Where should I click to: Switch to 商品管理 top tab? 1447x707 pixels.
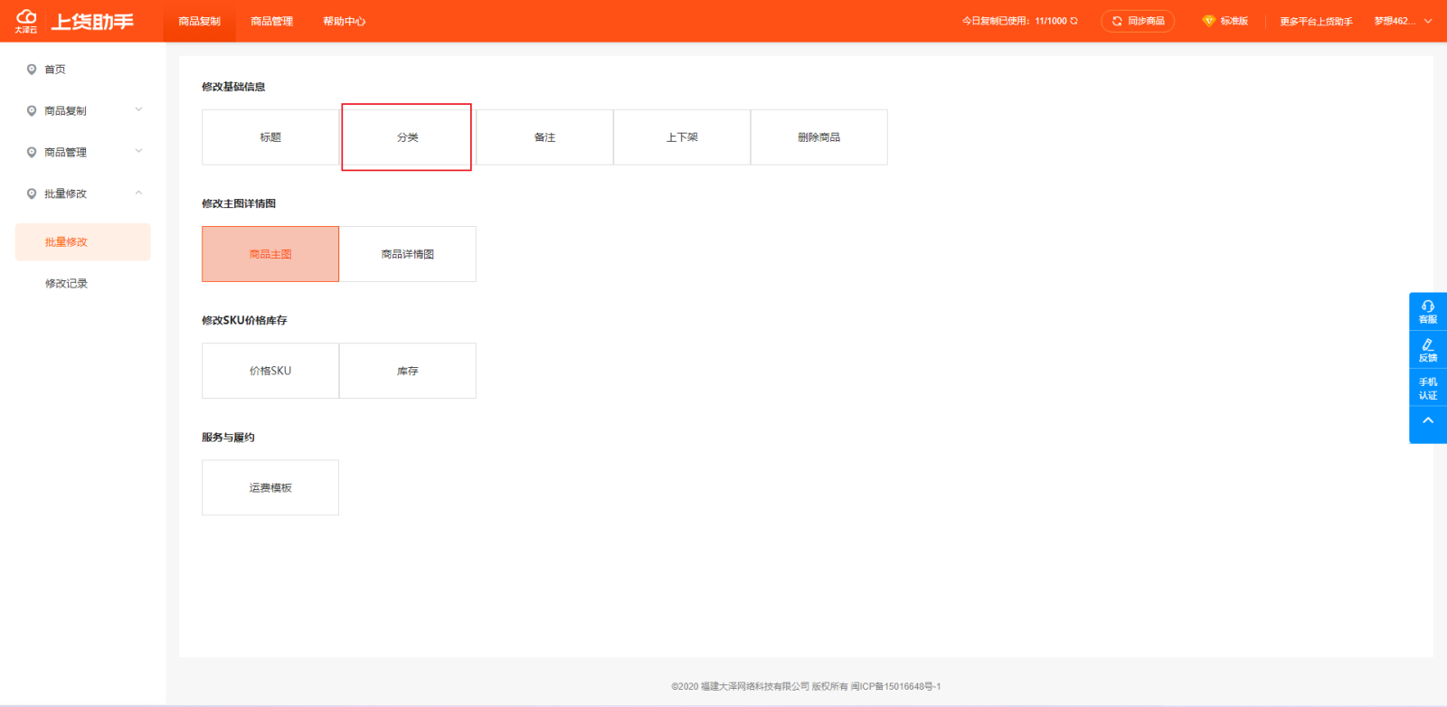tap(271, 21)
